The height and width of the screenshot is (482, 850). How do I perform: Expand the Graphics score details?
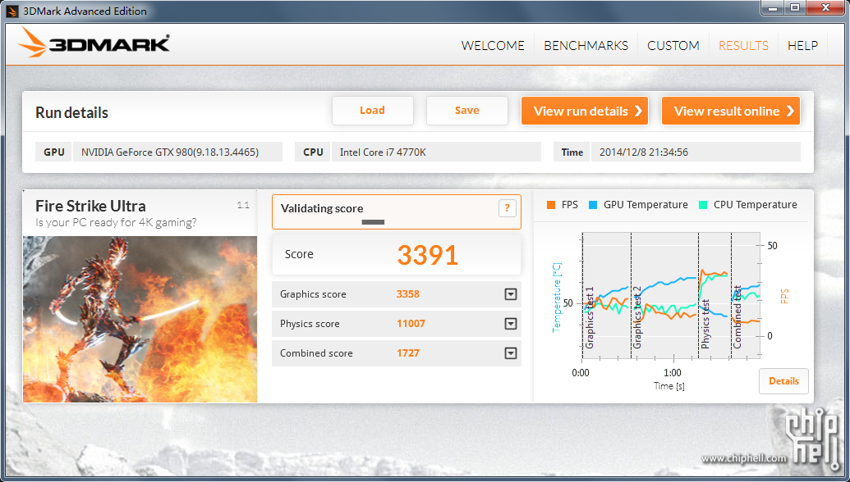pos(511,294)
